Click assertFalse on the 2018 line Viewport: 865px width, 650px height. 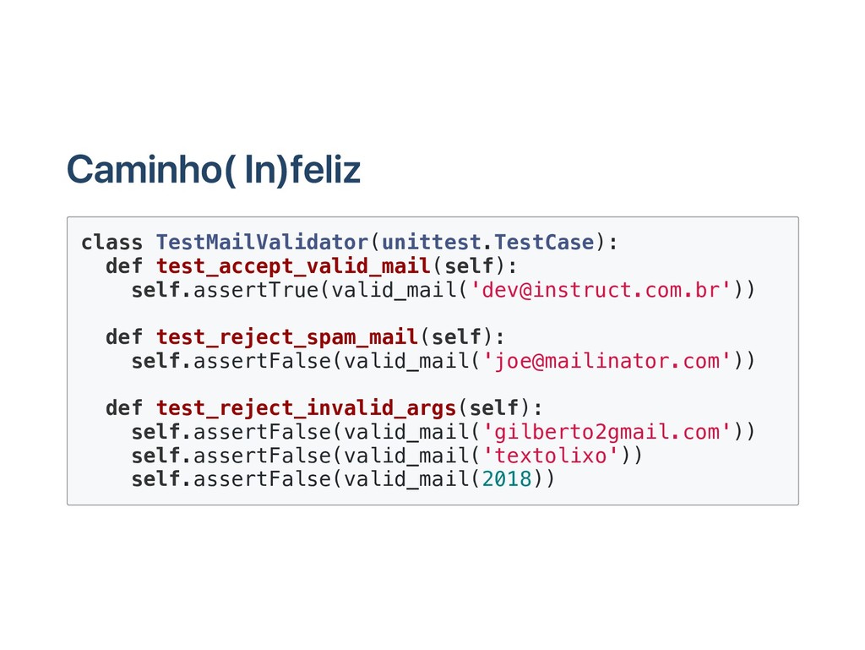click(x=262, y=479)
